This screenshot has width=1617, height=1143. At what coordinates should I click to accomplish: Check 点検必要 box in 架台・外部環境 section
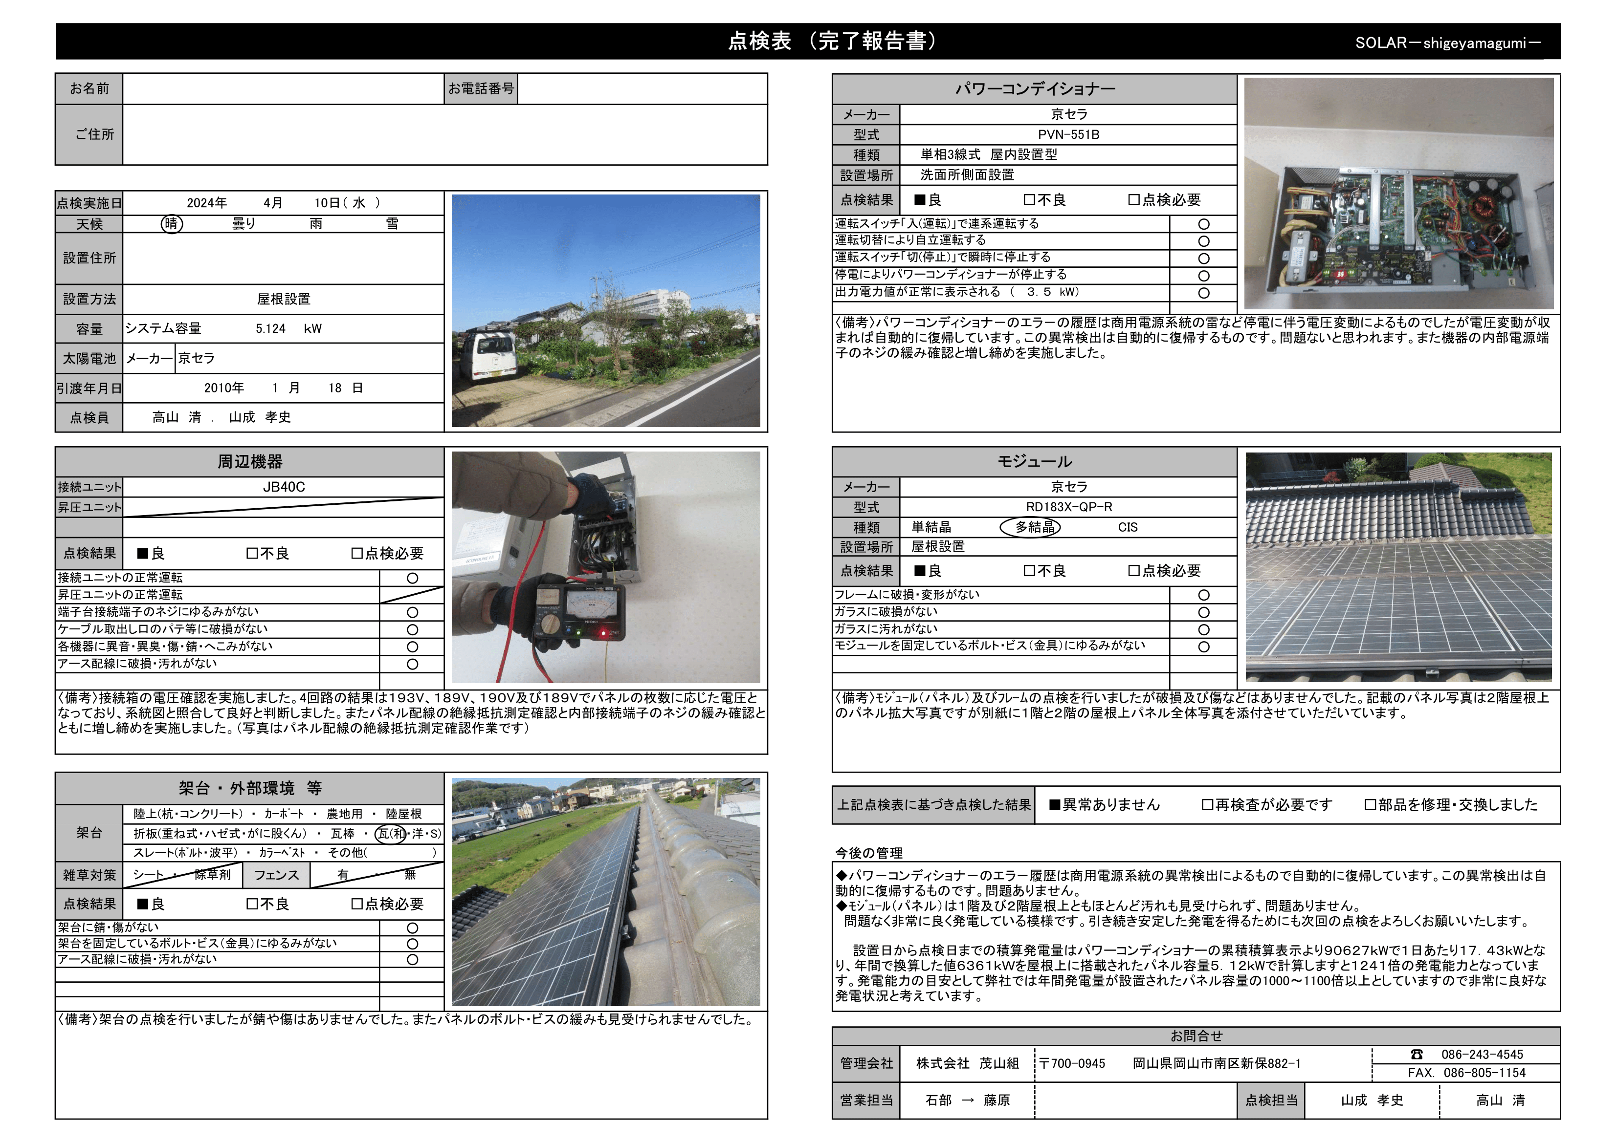[x=357, y=904]
